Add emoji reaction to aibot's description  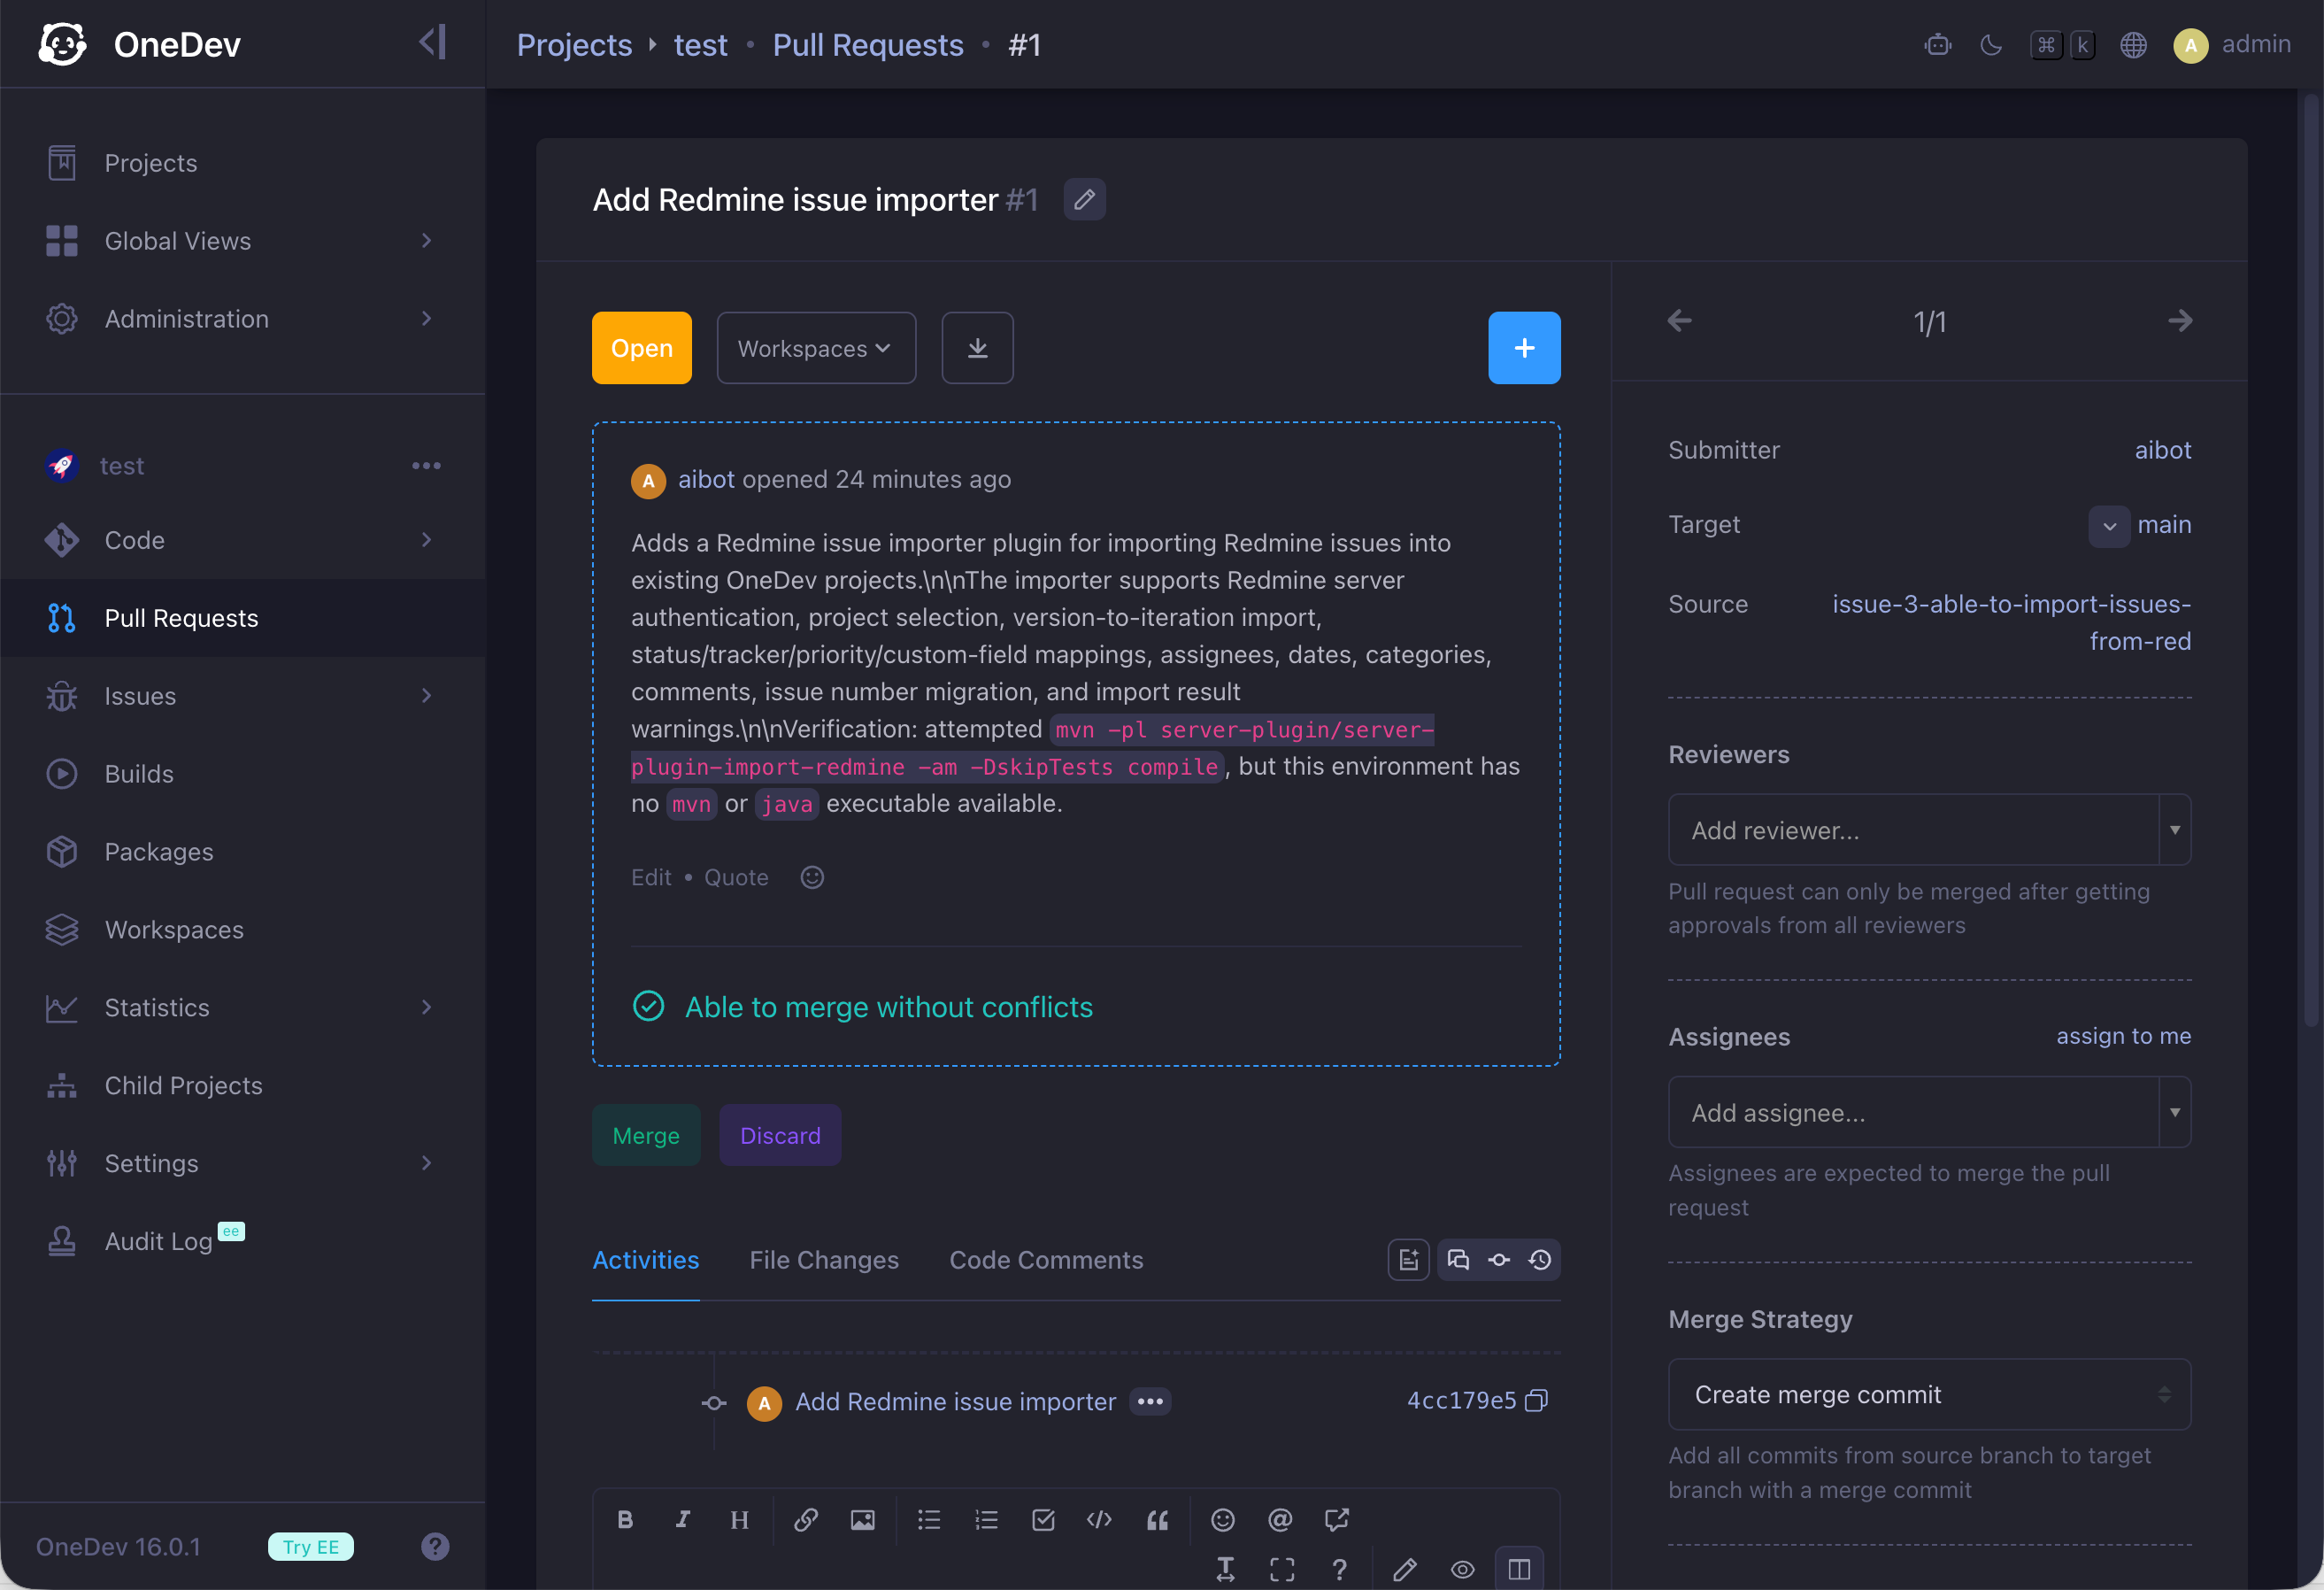[x=812, y=877]
